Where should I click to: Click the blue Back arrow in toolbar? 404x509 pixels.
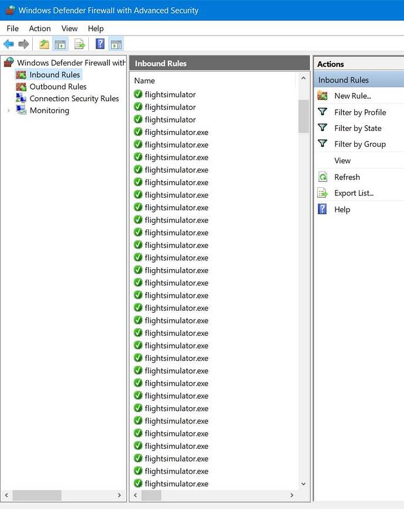9,44
